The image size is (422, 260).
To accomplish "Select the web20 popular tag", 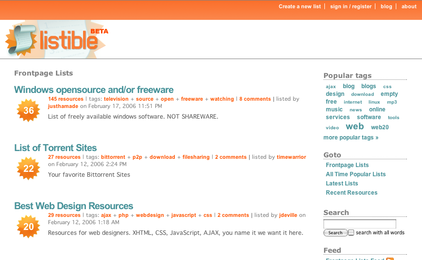I will [x=380, y=127].
